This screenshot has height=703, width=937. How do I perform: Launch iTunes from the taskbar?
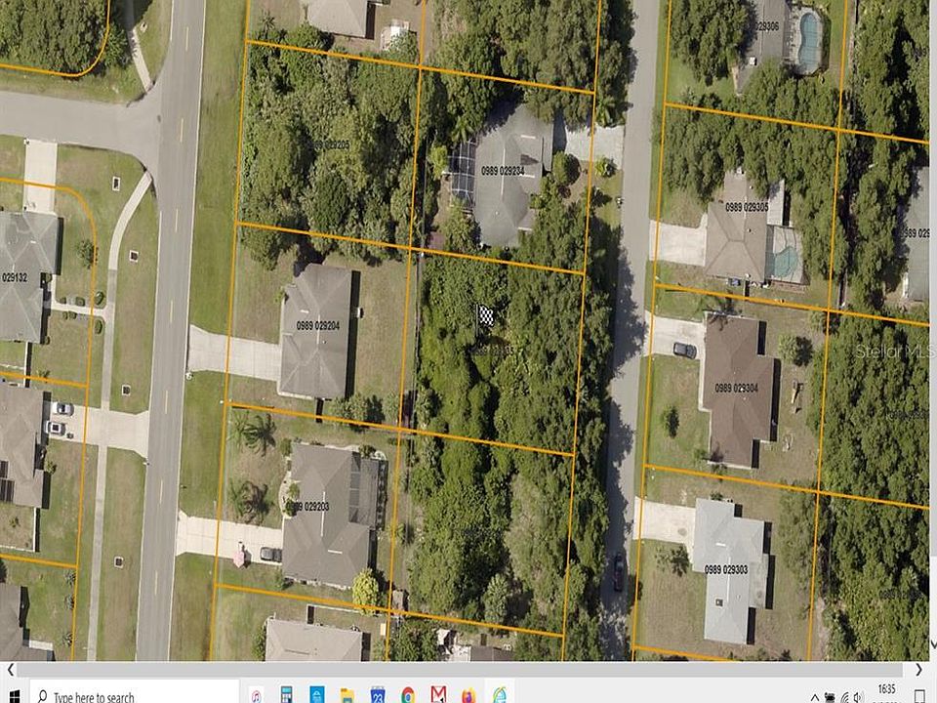coord(256,696)
